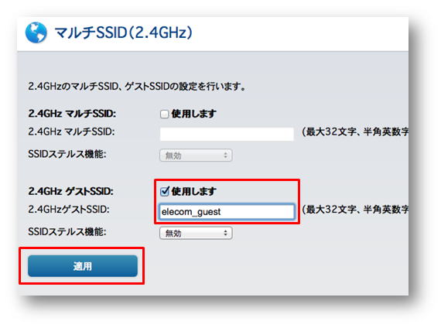Click the bold 2.4GHz マルチSSID: section label

[72, 114]
